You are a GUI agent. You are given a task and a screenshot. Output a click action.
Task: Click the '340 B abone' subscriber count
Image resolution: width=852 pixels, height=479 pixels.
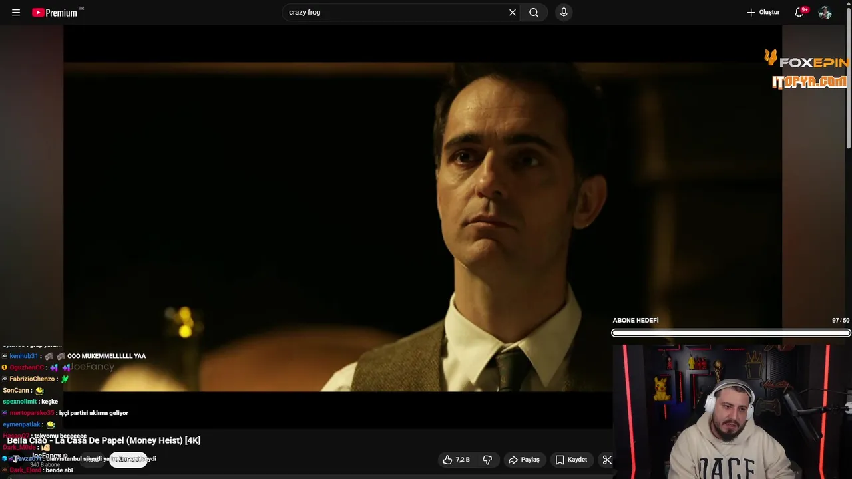pos(45,464)
